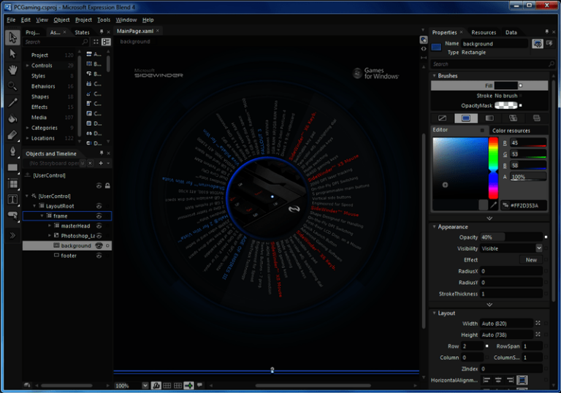Select the Zoom magnifier tool

pos(12,86)
